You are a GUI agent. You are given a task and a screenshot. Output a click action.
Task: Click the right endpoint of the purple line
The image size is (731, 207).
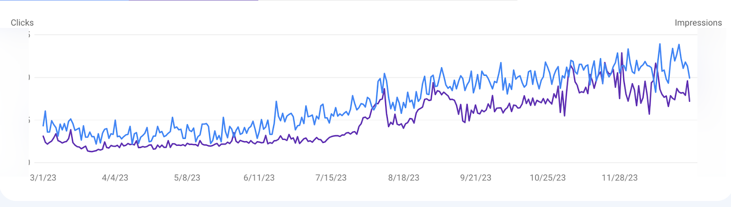click(x=689, y=101)
